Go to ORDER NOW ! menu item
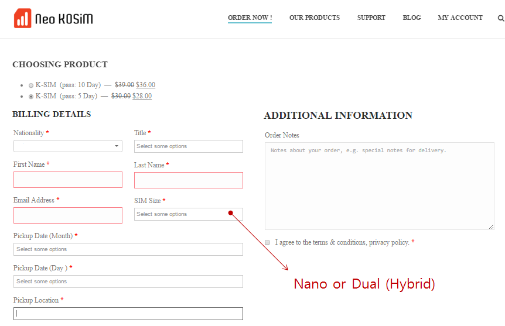Viewport: 505px width, 326px height. pos(250,18)
